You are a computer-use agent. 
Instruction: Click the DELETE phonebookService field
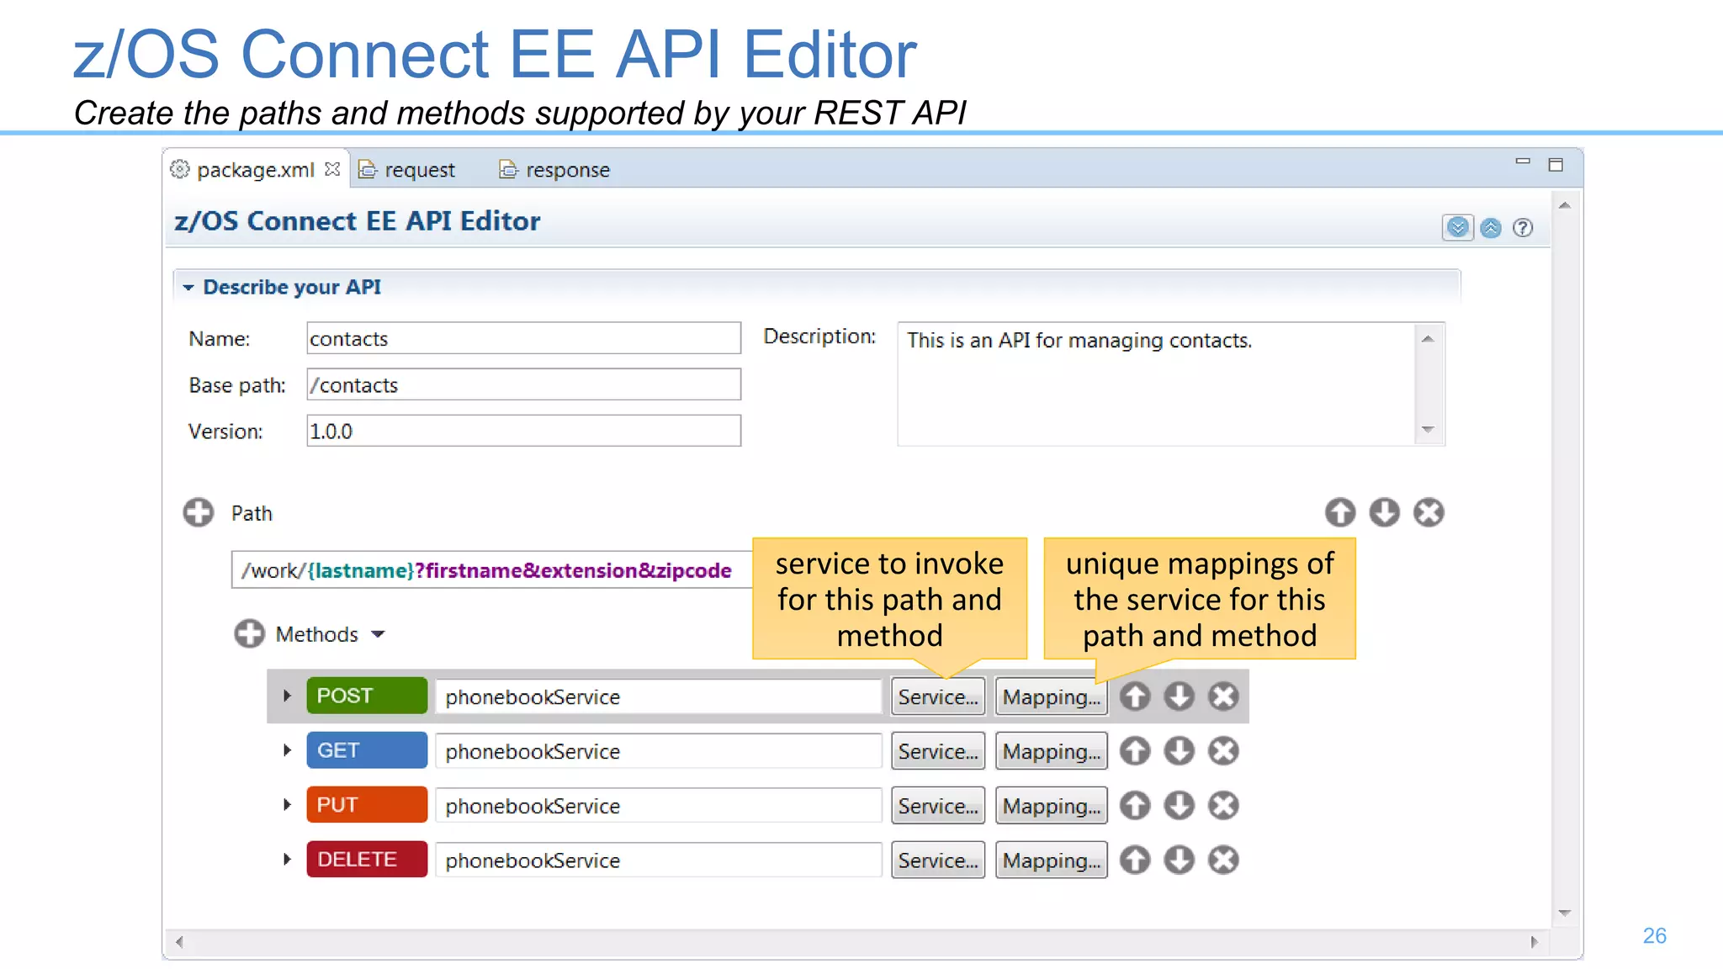659,860
